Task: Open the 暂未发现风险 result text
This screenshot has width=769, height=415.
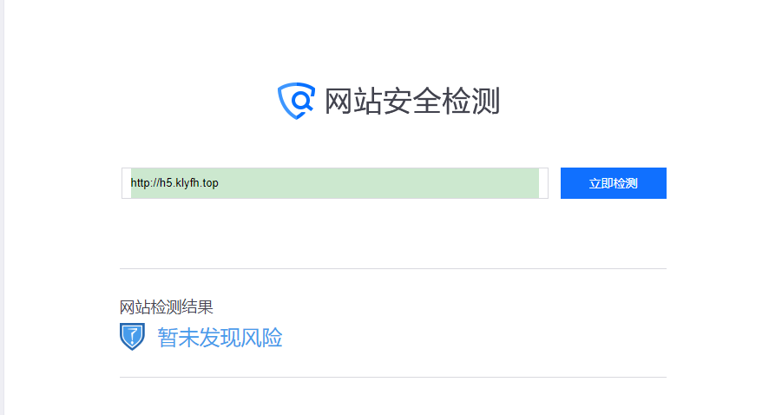Action: [x=220, y=338]
